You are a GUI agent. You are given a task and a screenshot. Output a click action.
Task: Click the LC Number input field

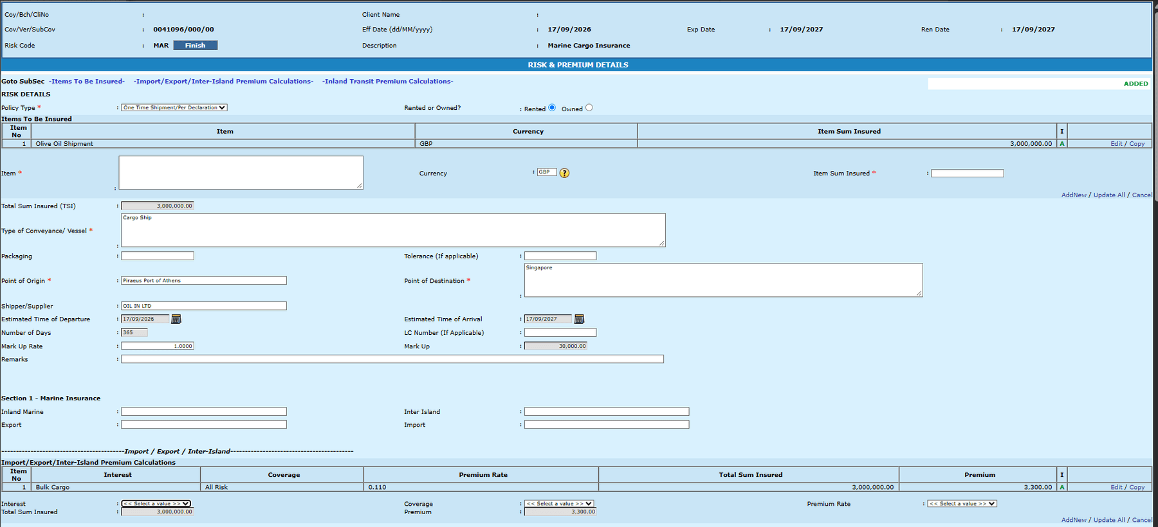tap(560, 332)
